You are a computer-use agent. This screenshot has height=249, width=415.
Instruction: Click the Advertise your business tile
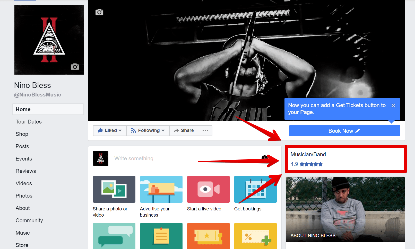tap(161, 189)
